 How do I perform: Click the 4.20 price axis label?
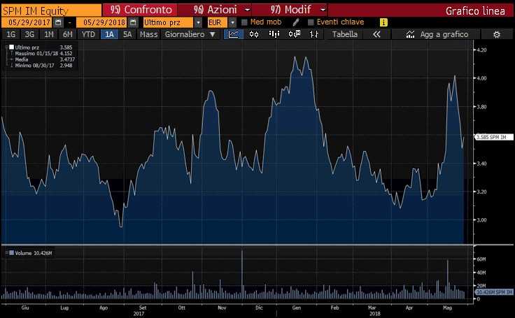482,50
